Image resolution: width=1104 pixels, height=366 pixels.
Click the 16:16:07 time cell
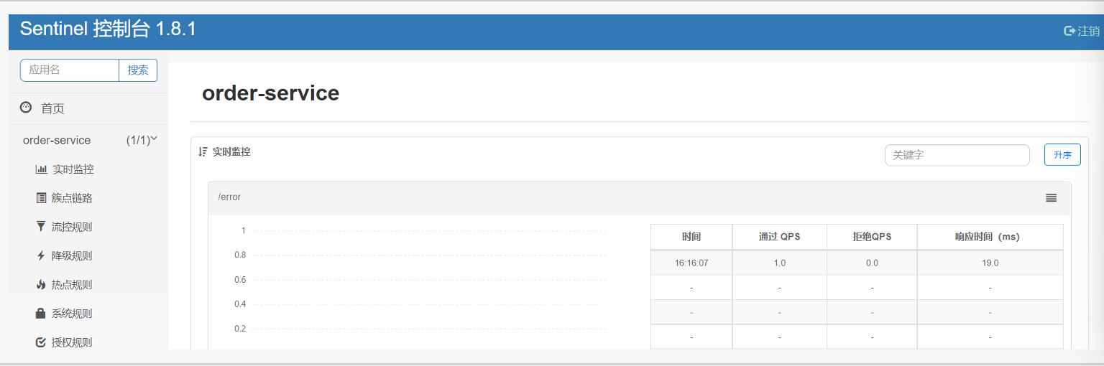coord(691,263)
